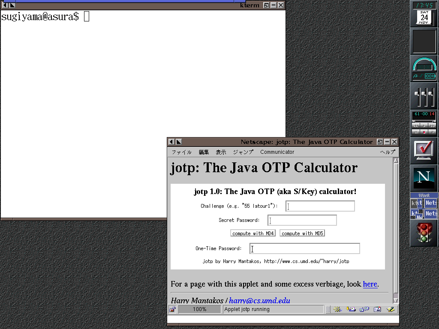Rewind track in the CD player dock app
This screenshot has height=329, width=439.
(x=416, y=126)
